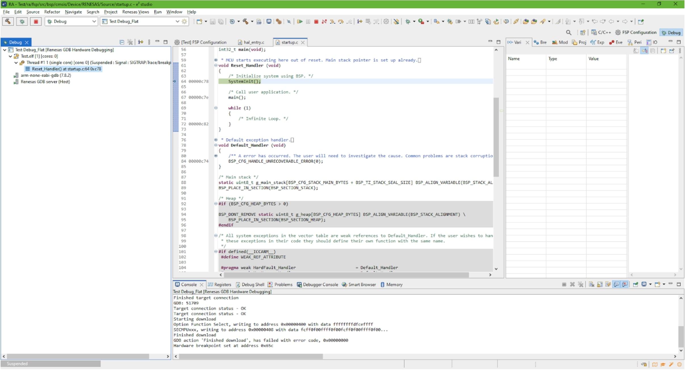Click the Resume debug button
Image resolution: width=685 pixels, height=370 pixels.
tap(300, 22)
